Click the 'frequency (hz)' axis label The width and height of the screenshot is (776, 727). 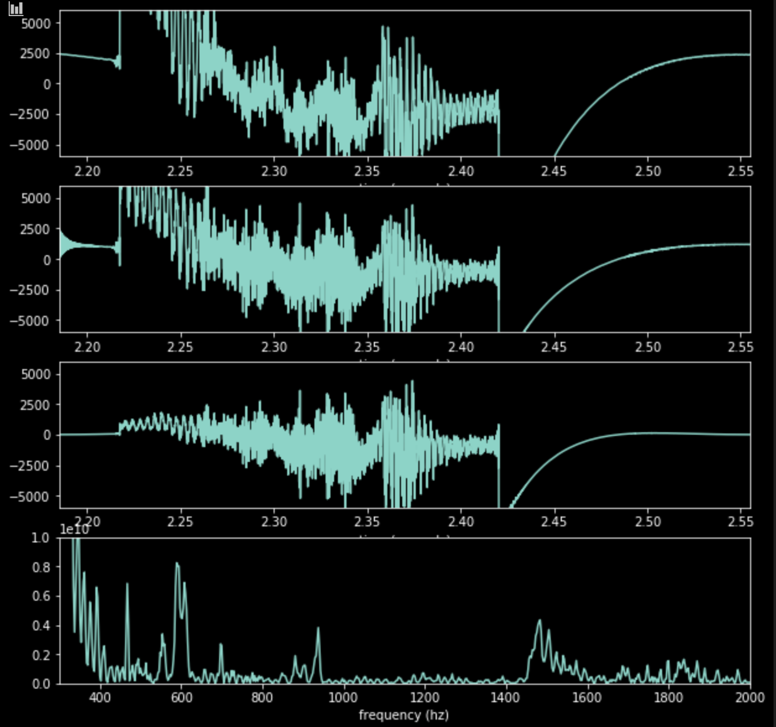pos(403,713)
